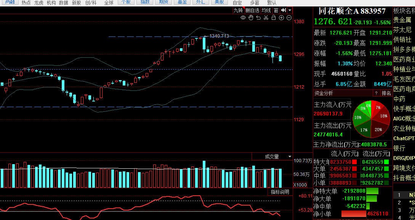415x220 pixels.
Task: Click the 资金分析 panel header
Action: (x=324, y=93)
